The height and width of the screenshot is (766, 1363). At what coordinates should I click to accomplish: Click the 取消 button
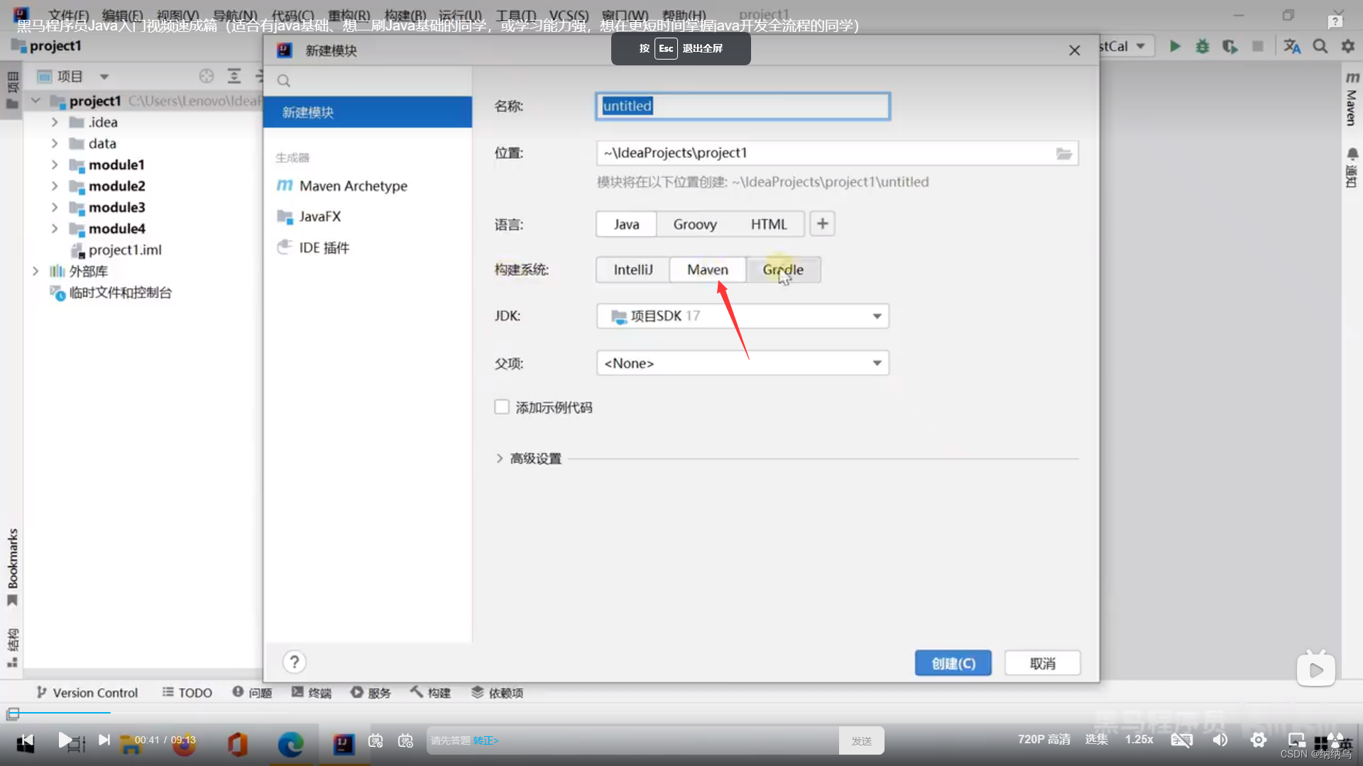[1043, 663]
